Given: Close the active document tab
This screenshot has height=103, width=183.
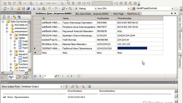Looking at the screenshot, I should tap(175, 13).
